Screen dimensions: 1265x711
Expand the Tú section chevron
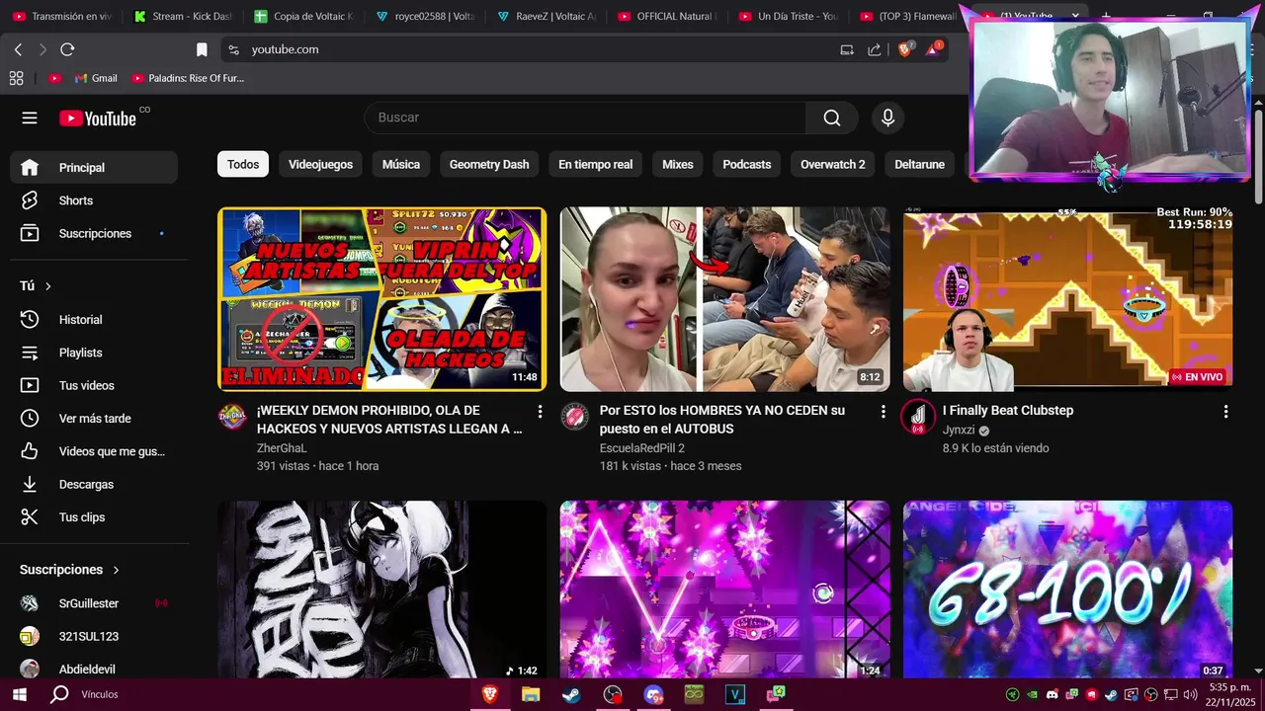point(48,286)
